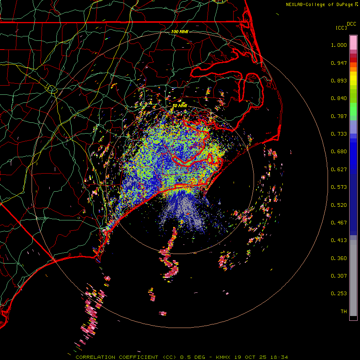
Task: Click the 100 NMI range ring label
Action: click(180, 32)
